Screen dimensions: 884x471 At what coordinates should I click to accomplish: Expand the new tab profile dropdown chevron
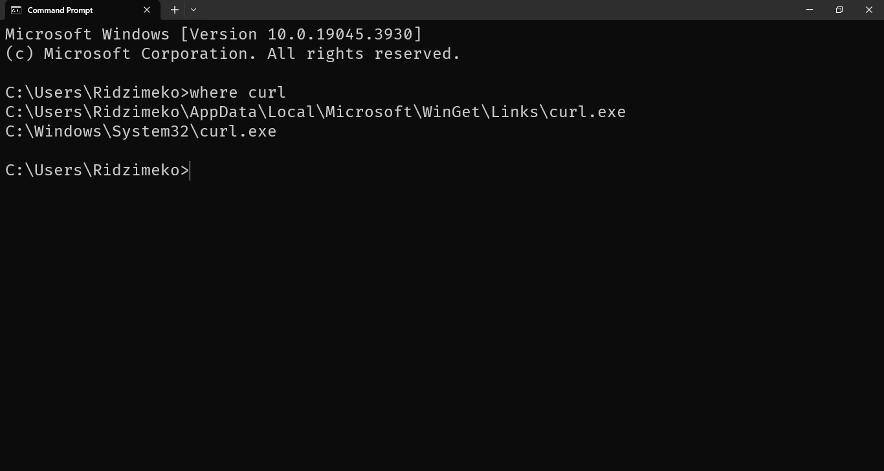[193, 10]
